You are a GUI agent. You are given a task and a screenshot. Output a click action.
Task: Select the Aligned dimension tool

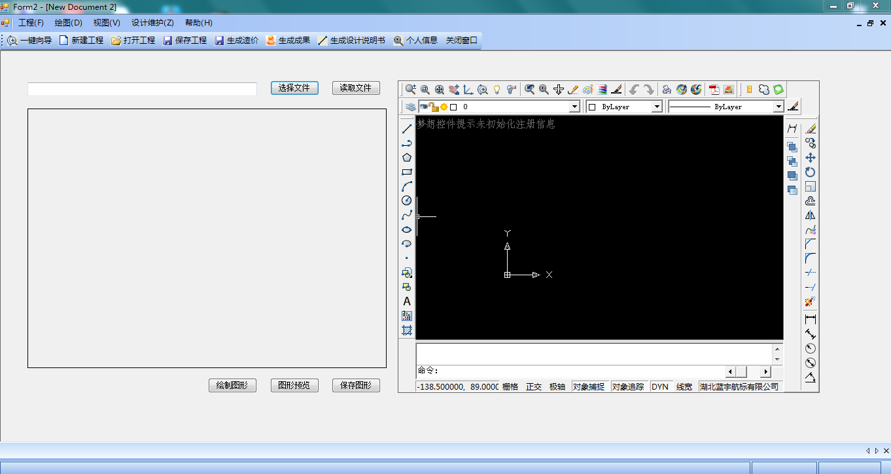click(811, 333)
